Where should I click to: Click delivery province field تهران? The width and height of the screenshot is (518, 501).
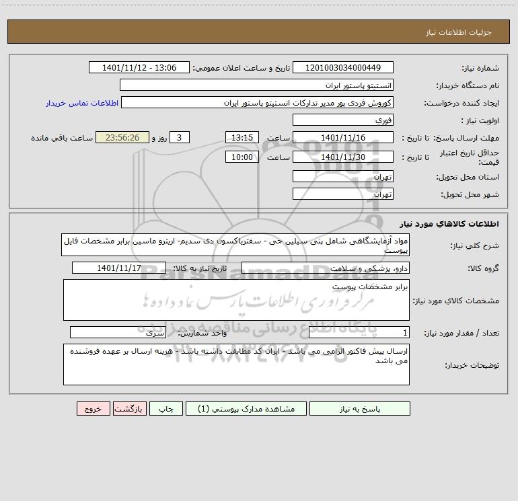pos(343,176)
